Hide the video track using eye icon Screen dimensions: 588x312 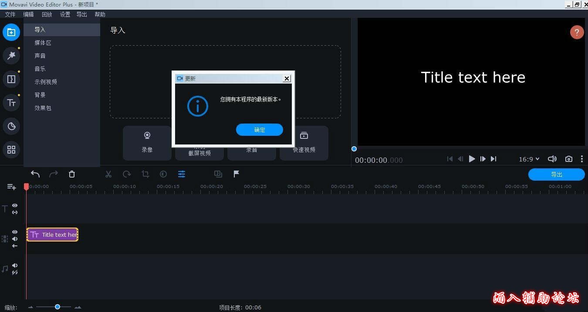(15, 232)
